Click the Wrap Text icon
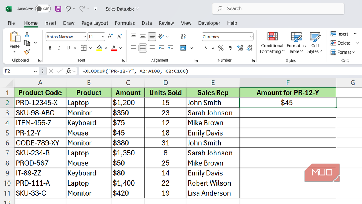This screenshot has width=362, height=204. pyautogui.click(x=184, y=36)
